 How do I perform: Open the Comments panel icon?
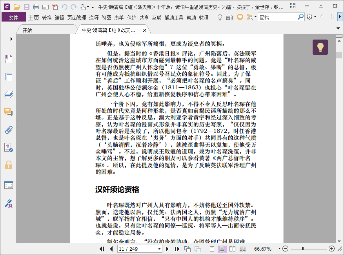pos(9,112)
